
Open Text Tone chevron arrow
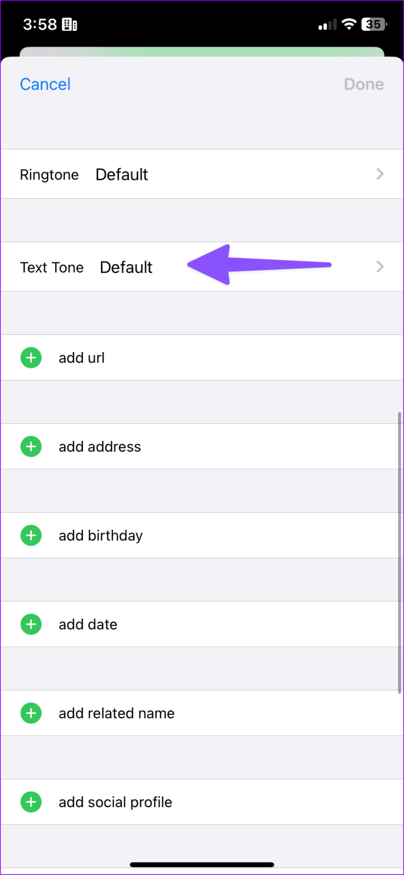[380, 267]
